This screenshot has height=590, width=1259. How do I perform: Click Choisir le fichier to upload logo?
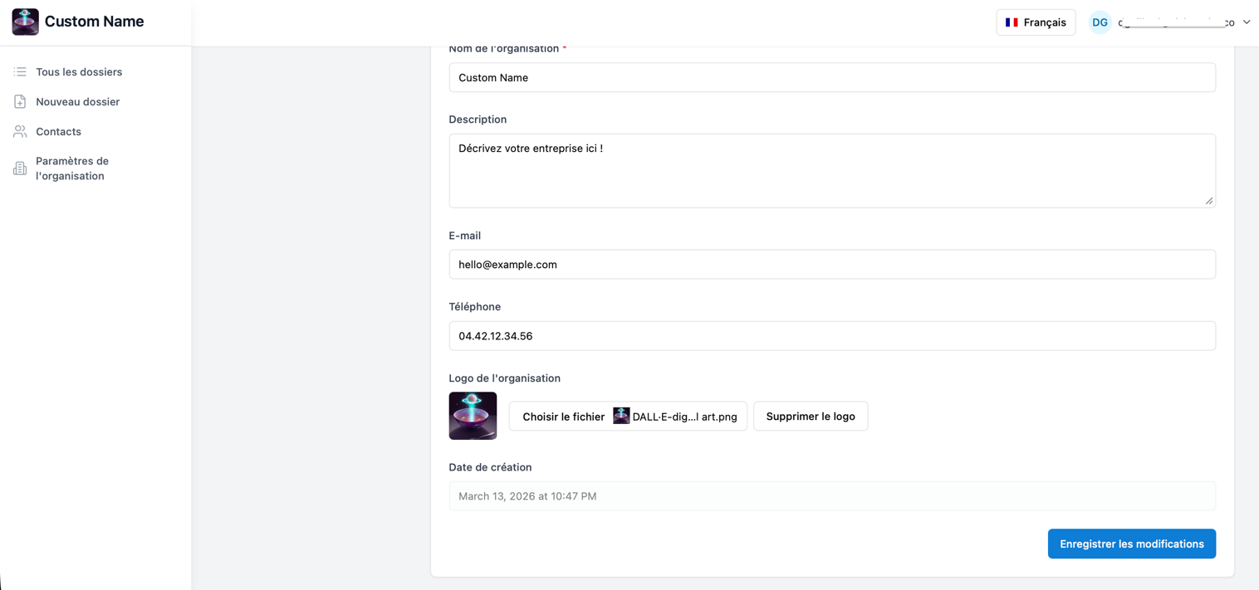click(x=563, y=417)
